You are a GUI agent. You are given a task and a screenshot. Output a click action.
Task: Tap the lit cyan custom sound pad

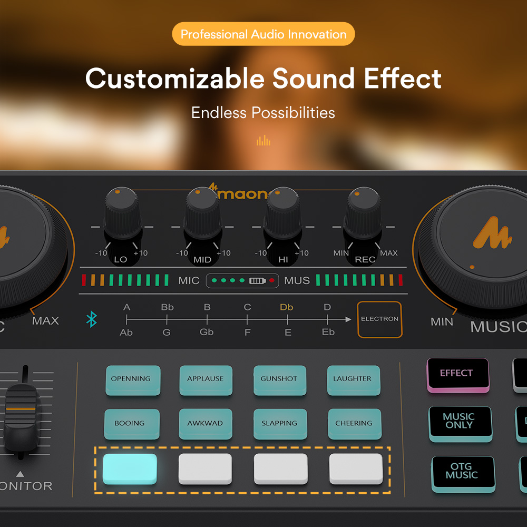pyautogui.click(x=130, y=469)
